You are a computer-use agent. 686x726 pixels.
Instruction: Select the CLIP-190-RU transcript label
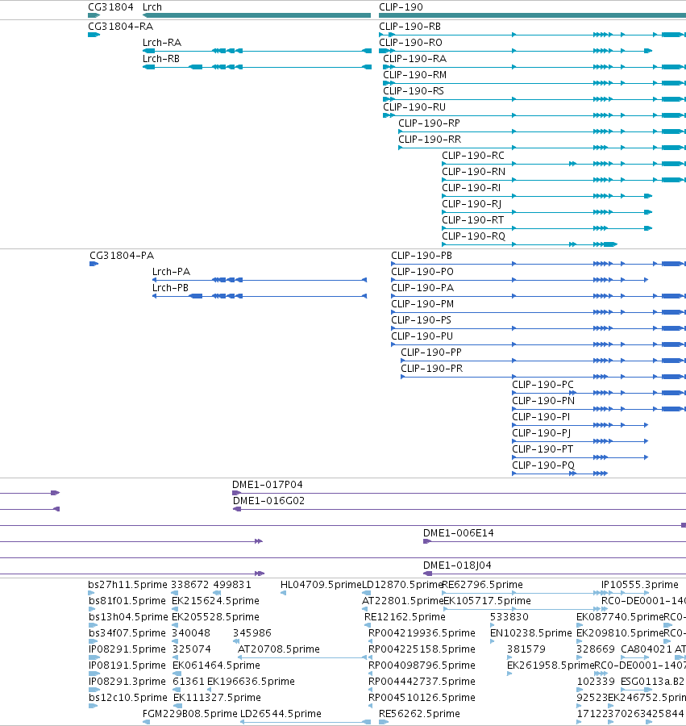tap(414, 107)
